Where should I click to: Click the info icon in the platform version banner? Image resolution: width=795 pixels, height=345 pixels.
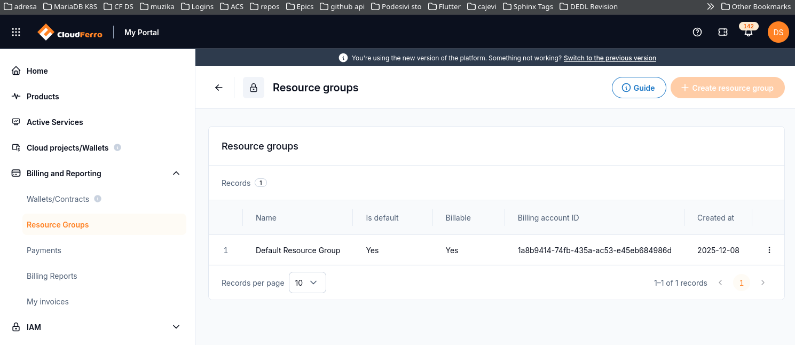pos(343,58)
